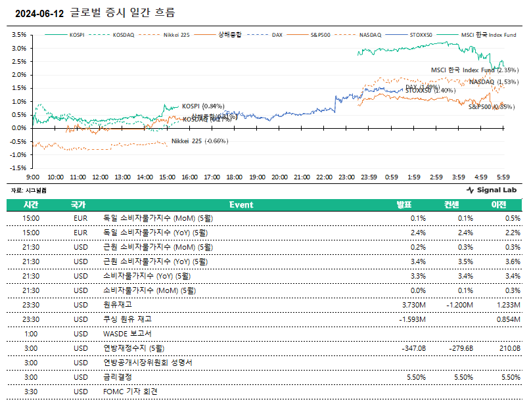This screenshot has height=408, width=529.
Task: Click the 2024-06-12 date in the title
Action: pos(39,14)
